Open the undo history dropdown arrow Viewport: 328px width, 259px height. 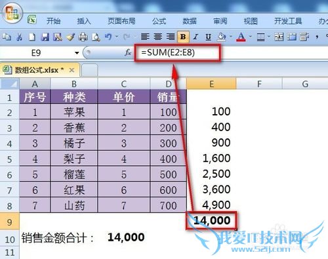click(x=117, y=36)
